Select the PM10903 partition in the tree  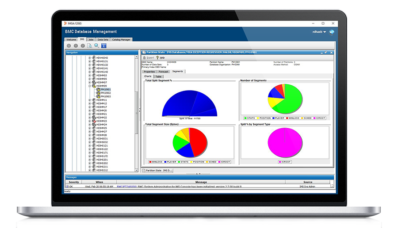point(105,96)
